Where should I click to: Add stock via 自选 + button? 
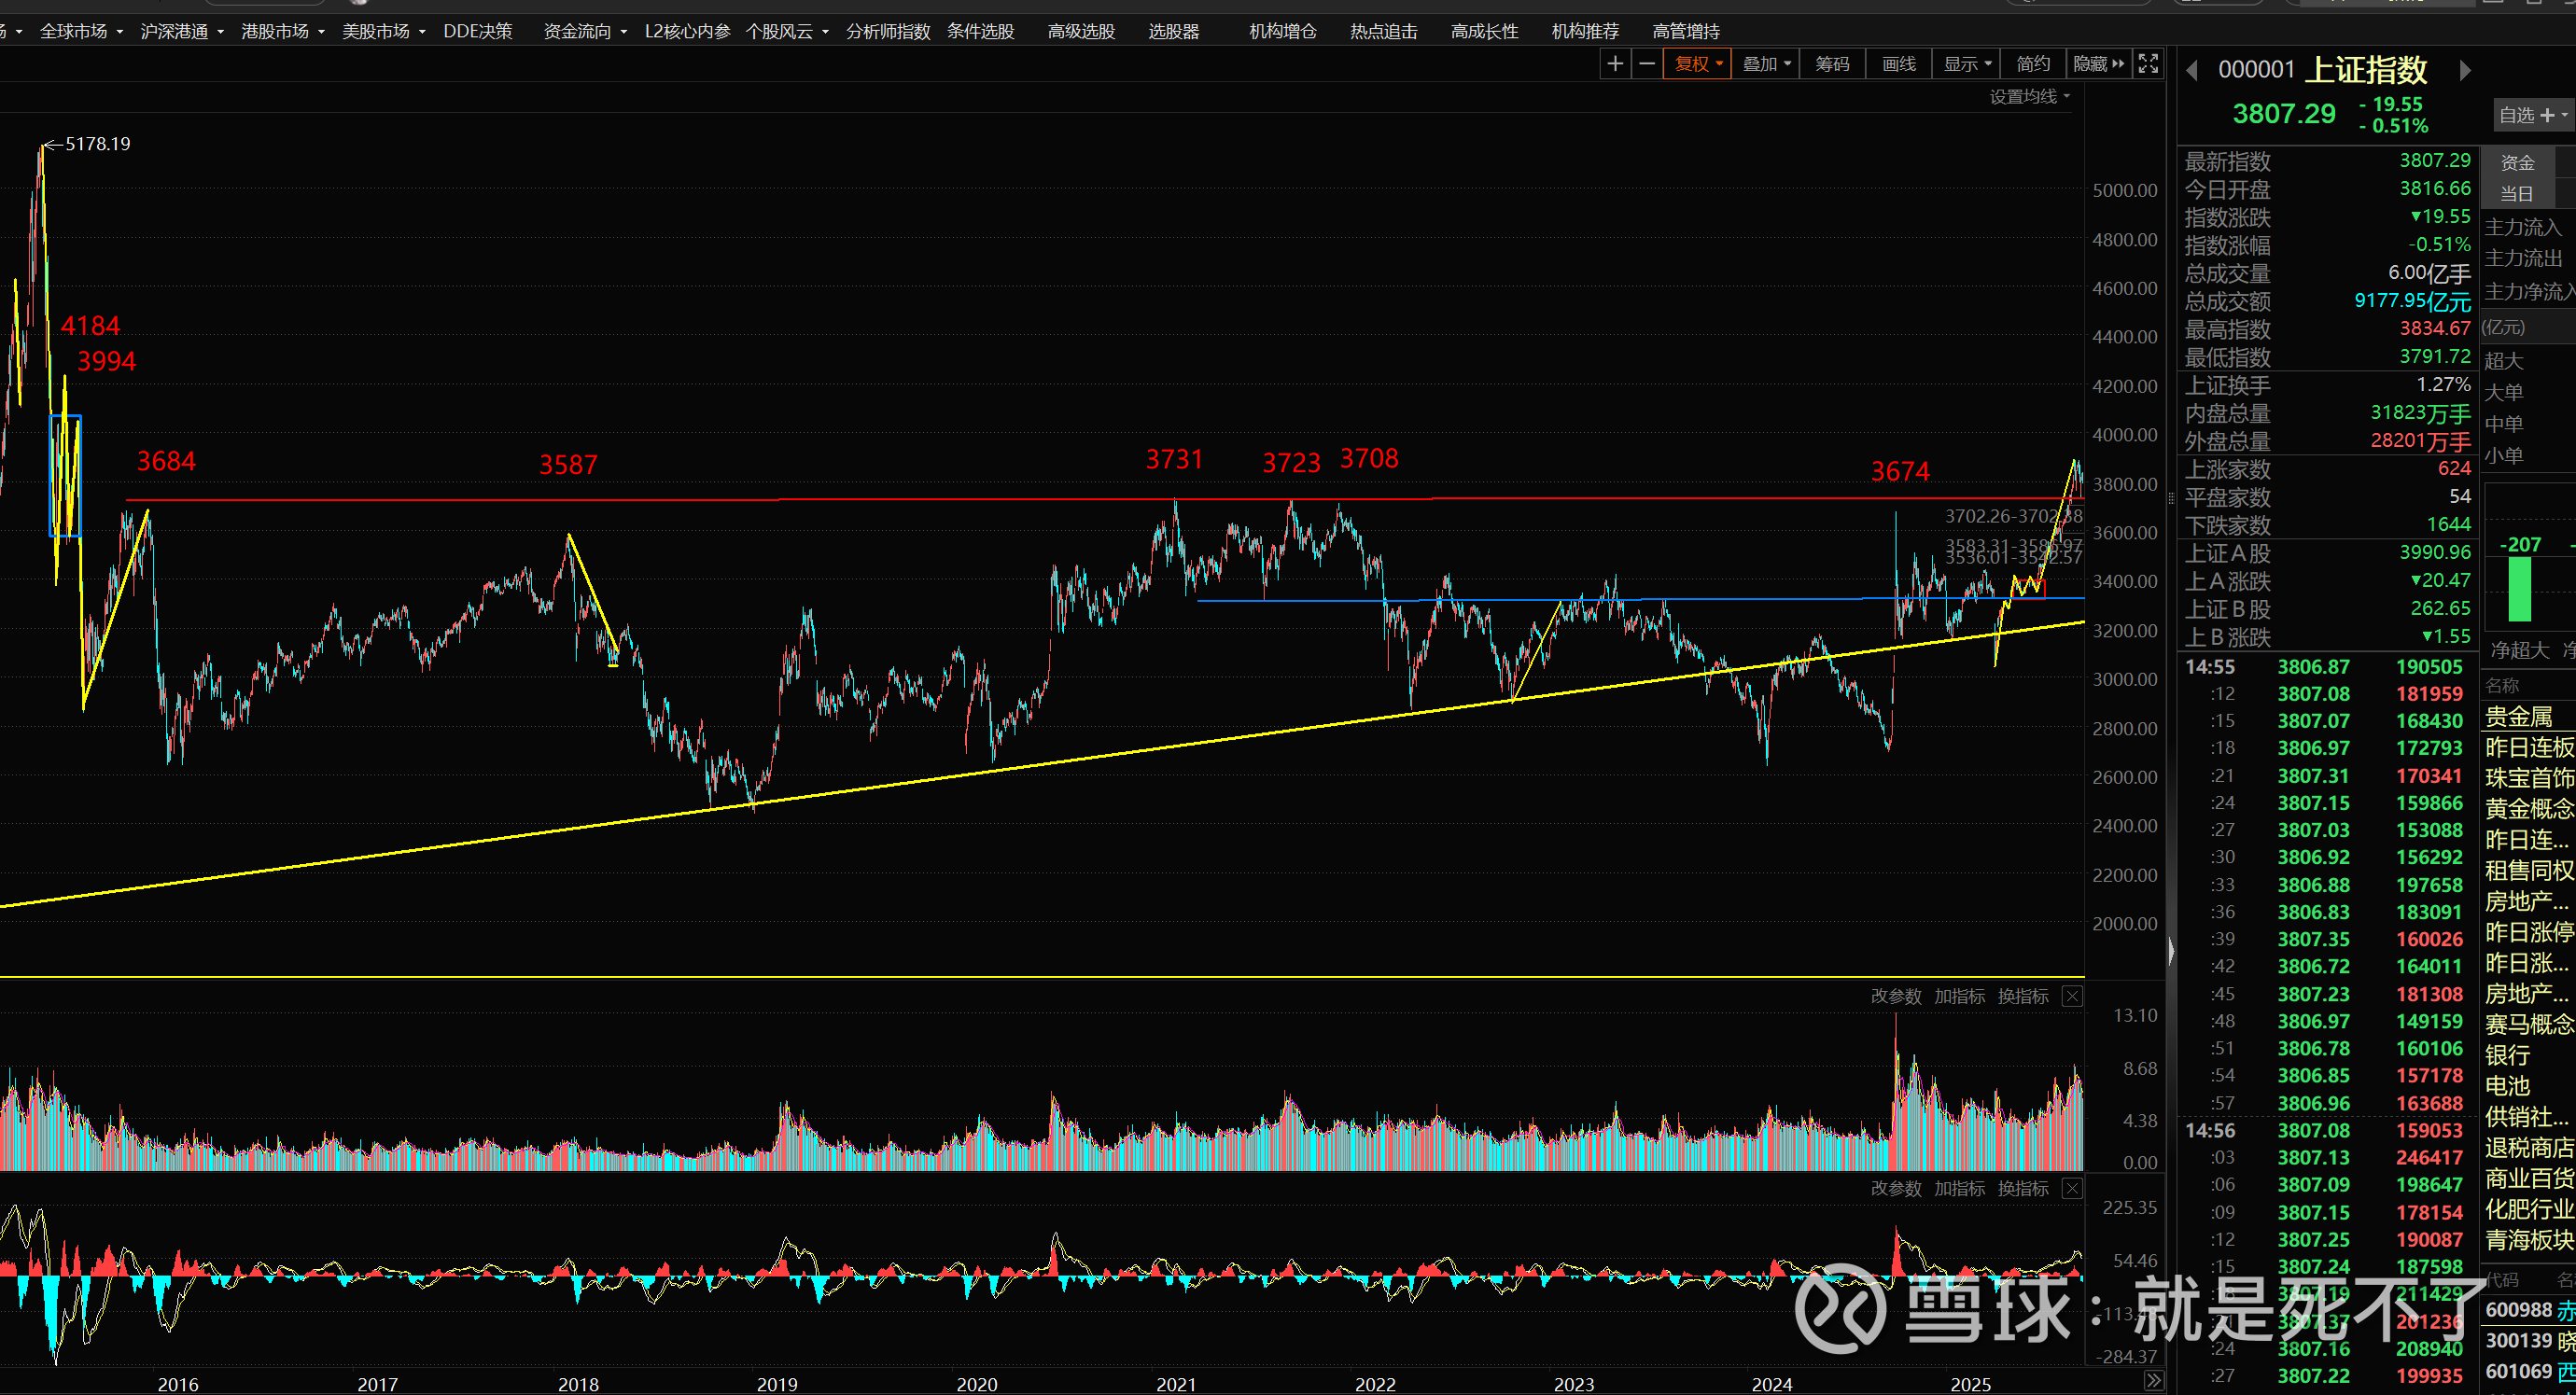tap(2531, 115)
